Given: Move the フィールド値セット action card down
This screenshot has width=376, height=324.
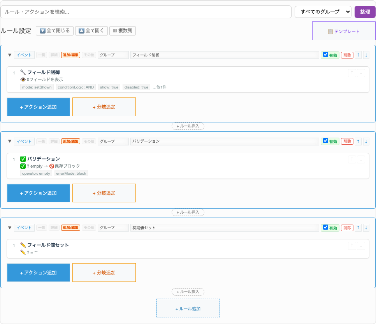Looking at the screenshot, I should [361, 246].
